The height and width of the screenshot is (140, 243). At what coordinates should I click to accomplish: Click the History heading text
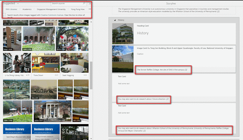143,33
